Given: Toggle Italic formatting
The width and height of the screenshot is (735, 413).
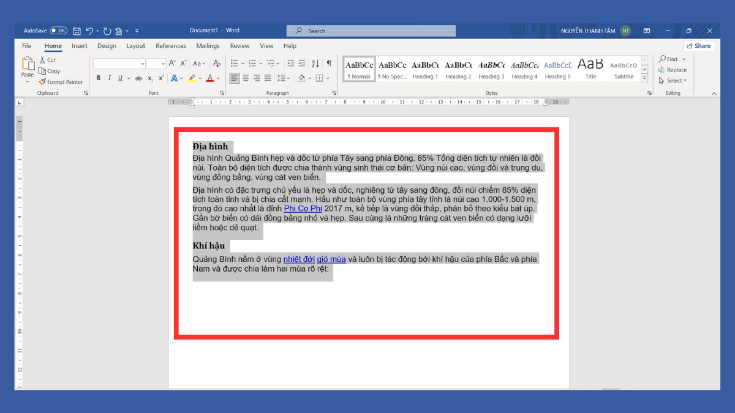Looking at the screenshot, I should pos(109,78).
